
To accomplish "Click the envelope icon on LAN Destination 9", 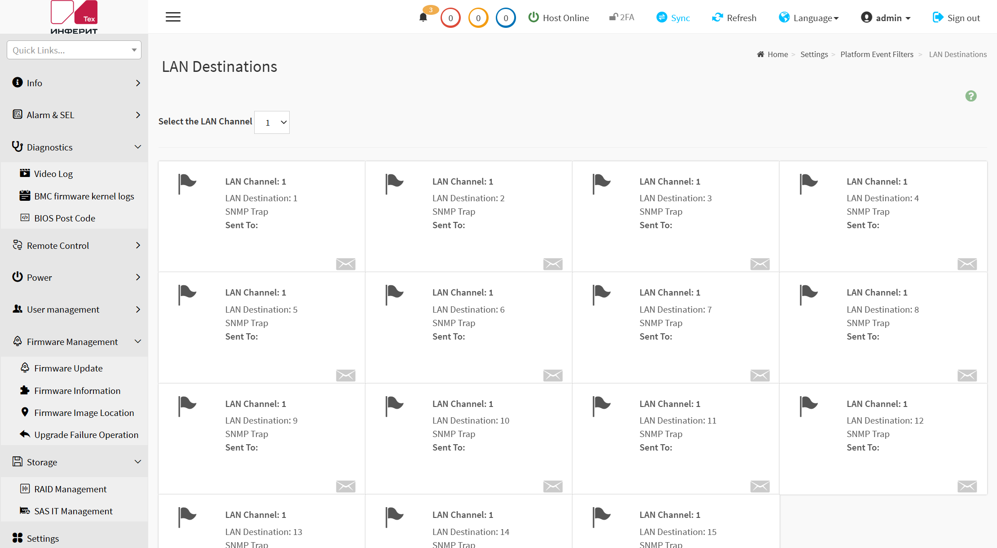I will [346, 486].
